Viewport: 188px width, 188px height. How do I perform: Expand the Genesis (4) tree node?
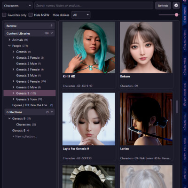(13, 52)
